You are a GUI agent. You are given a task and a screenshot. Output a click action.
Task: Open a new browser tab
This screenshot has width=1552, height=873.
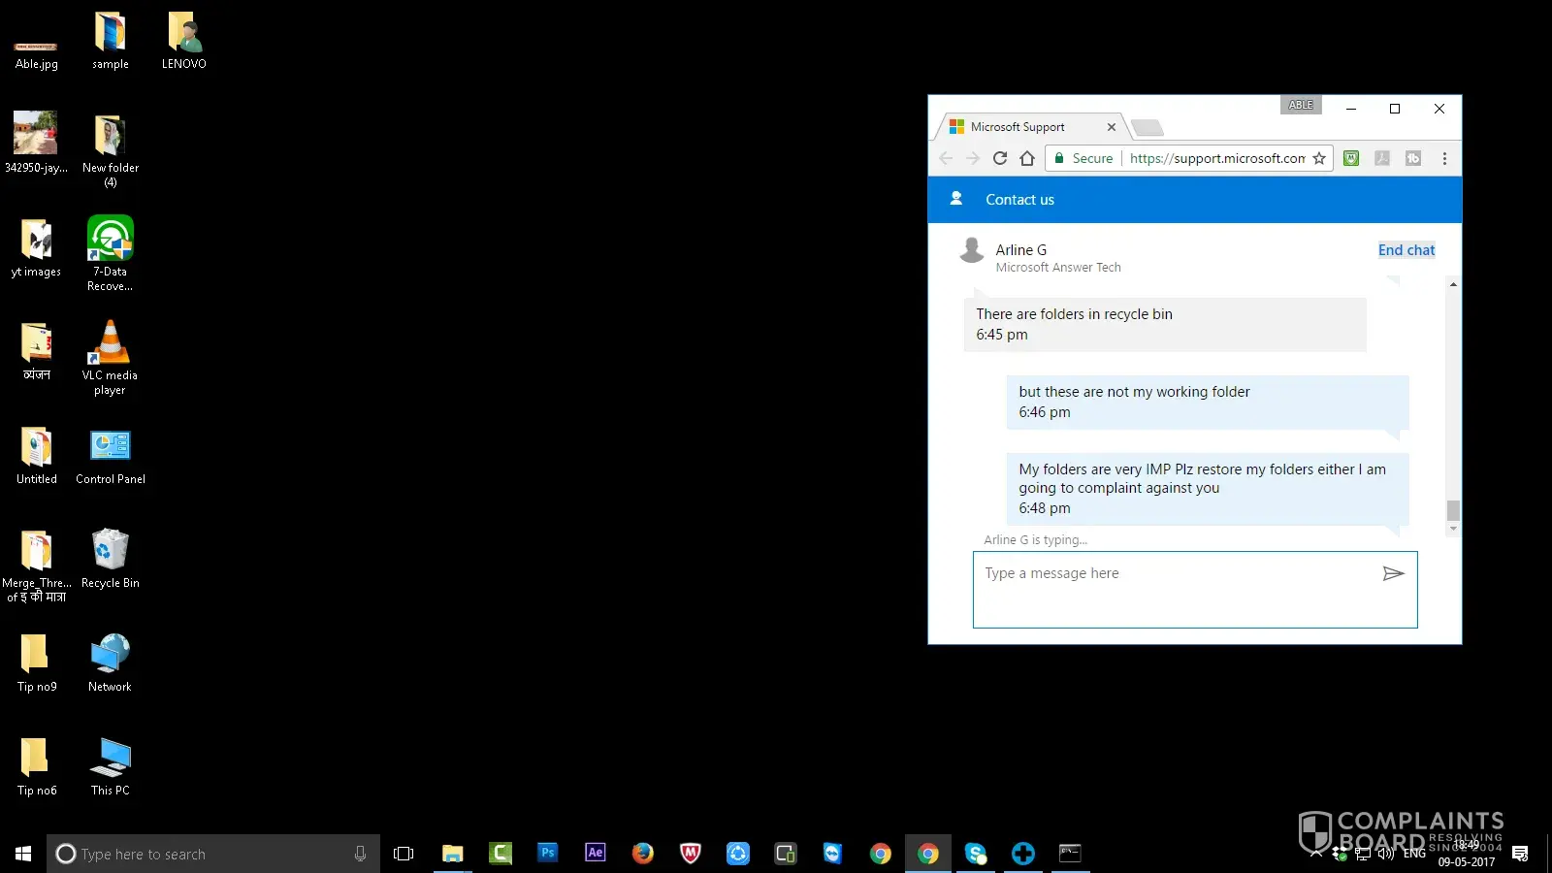(1147, 128)
